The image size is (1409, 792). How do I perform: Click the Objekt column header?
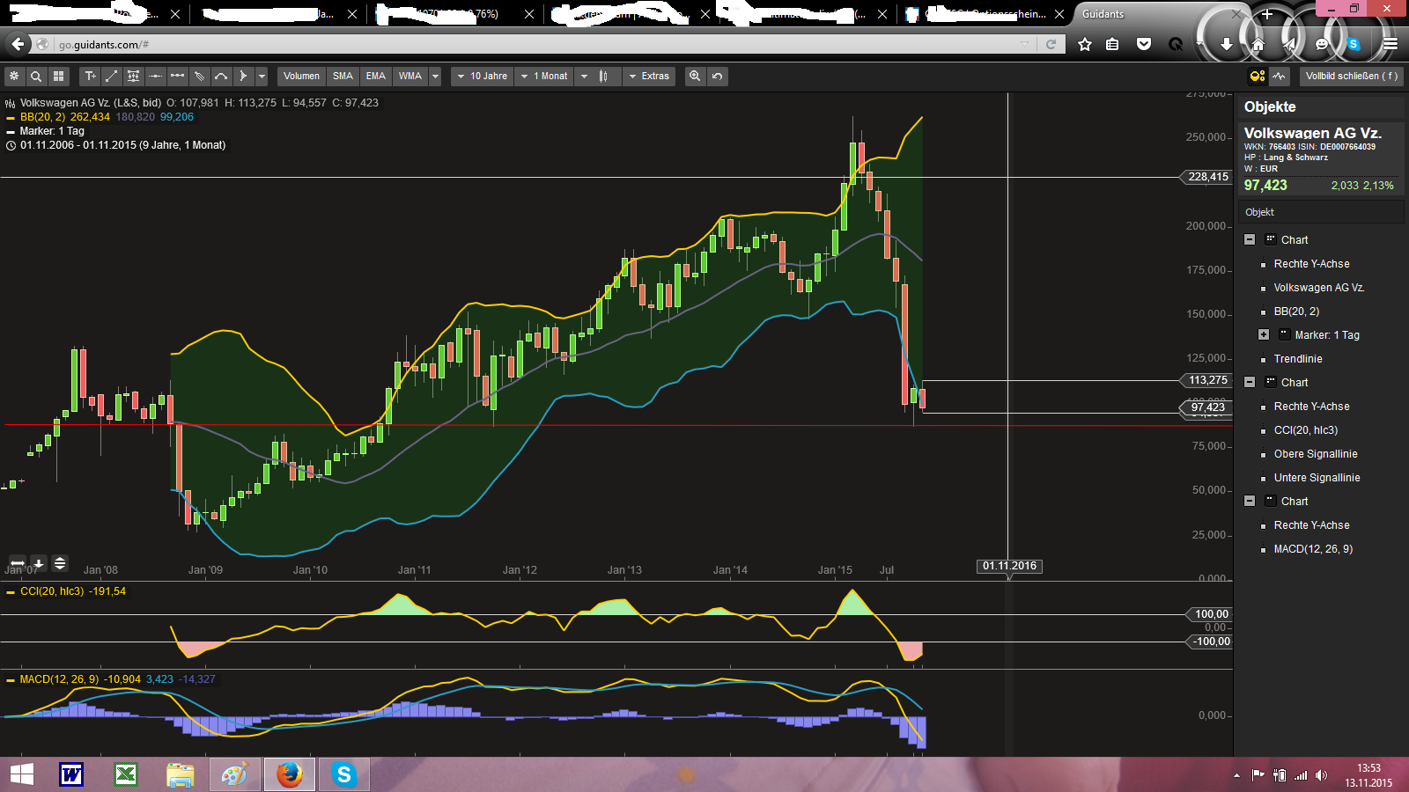click(1321, 212)
